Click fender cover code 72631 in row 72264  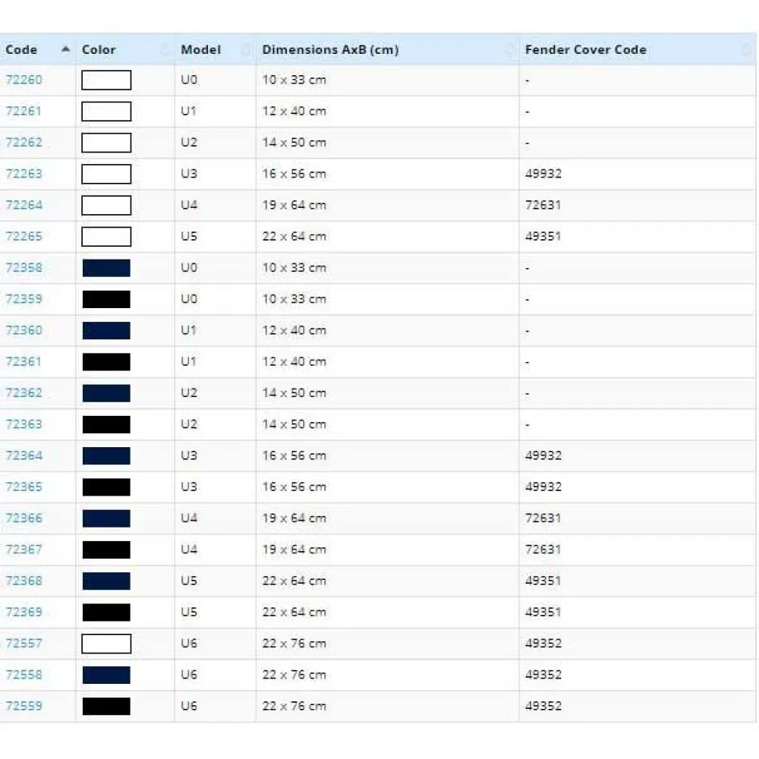(x=543, y=205)
